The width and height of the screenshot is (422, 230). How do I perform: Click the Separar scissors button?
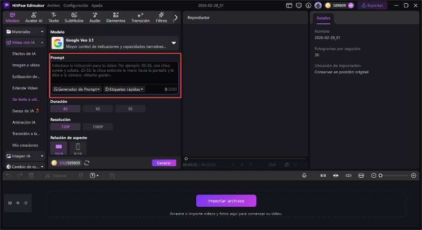pos(56,176)
